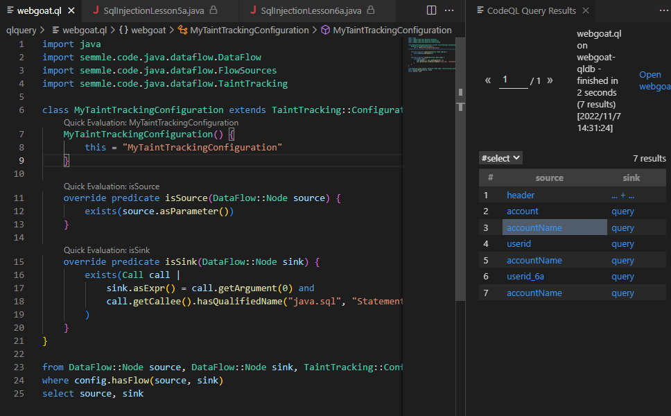Click the editor vertical scrollbar

click(460, 169)
